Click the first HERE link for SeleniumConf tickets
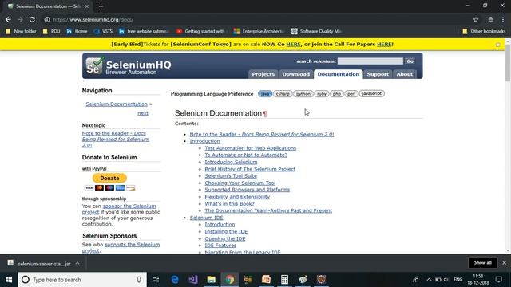 [293, 45]
